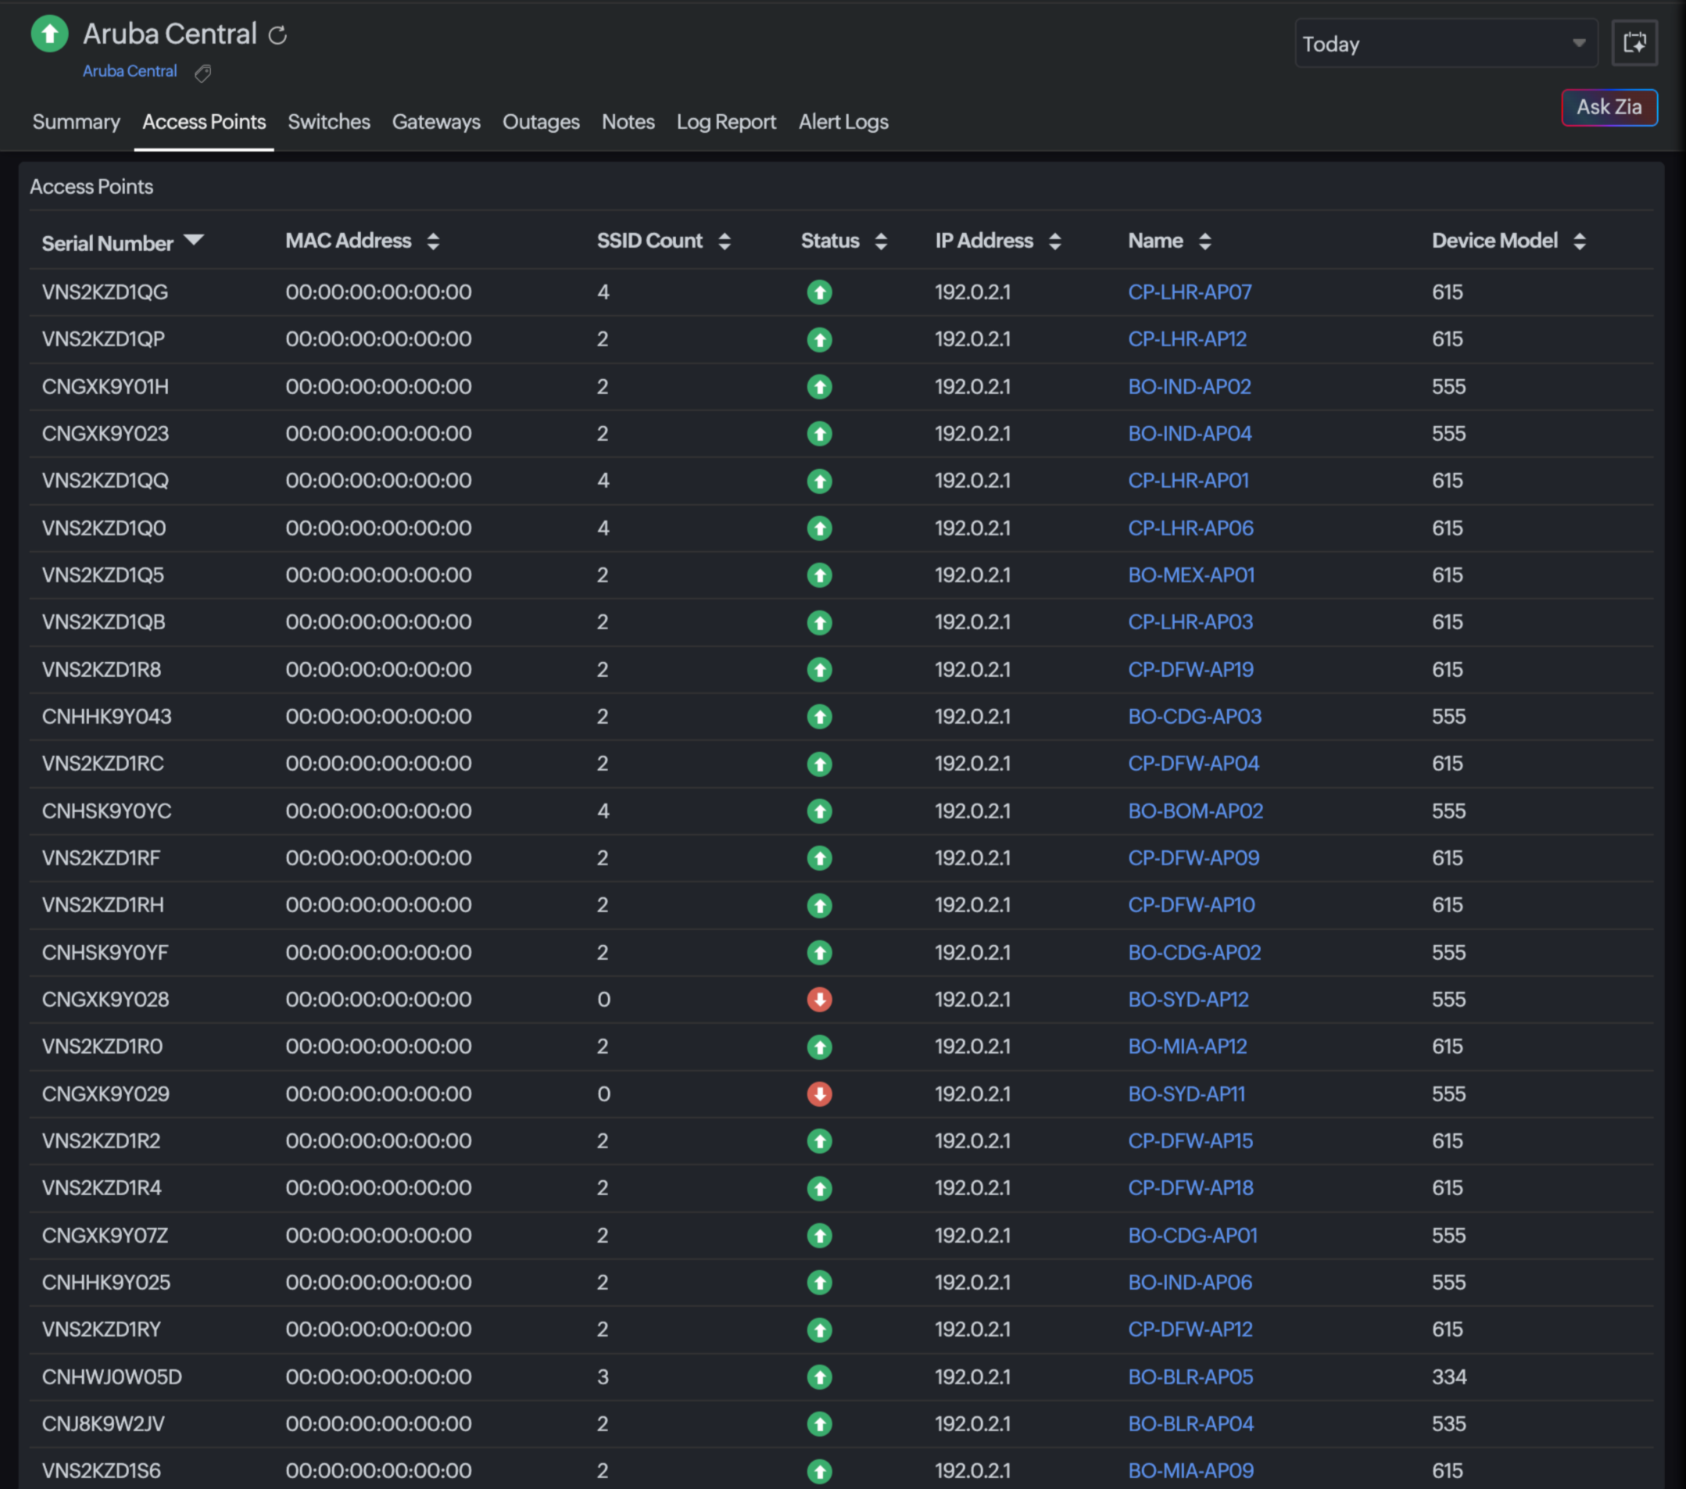The image size is (1686, 1489).
Task: Click green status icon for BO-BLR-AP05
Action: 819,1376
